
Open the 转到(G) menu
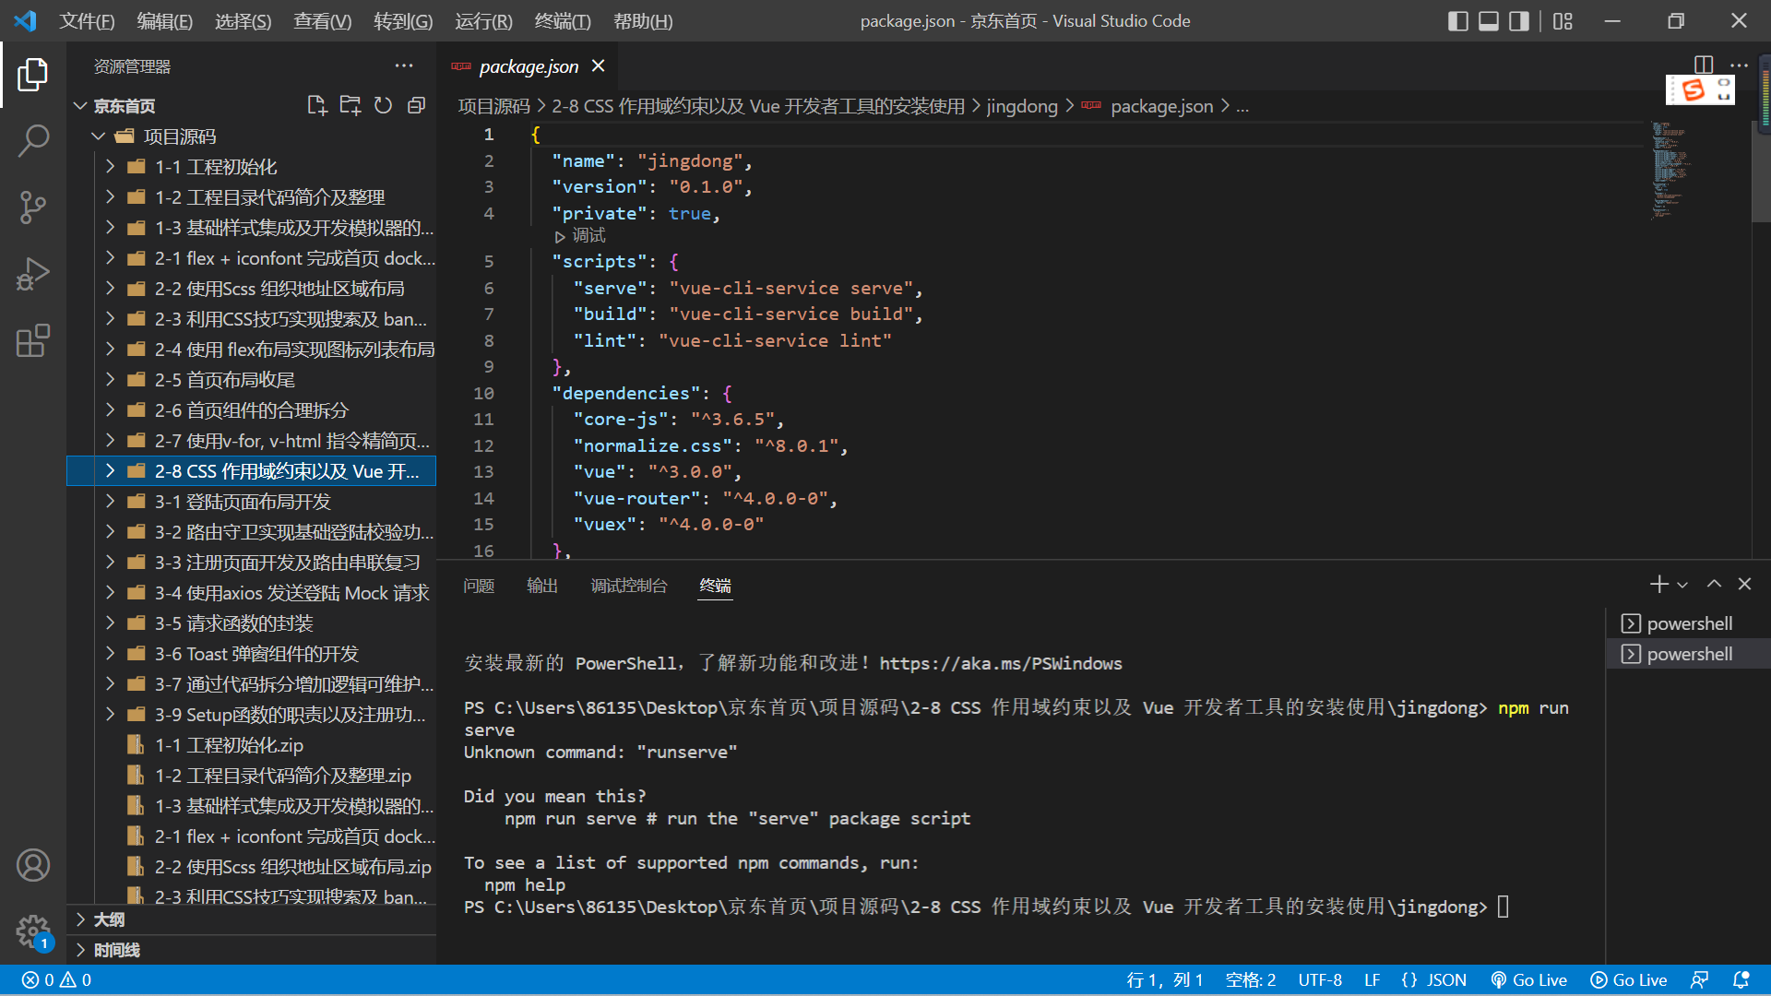(x=403, y=20)
